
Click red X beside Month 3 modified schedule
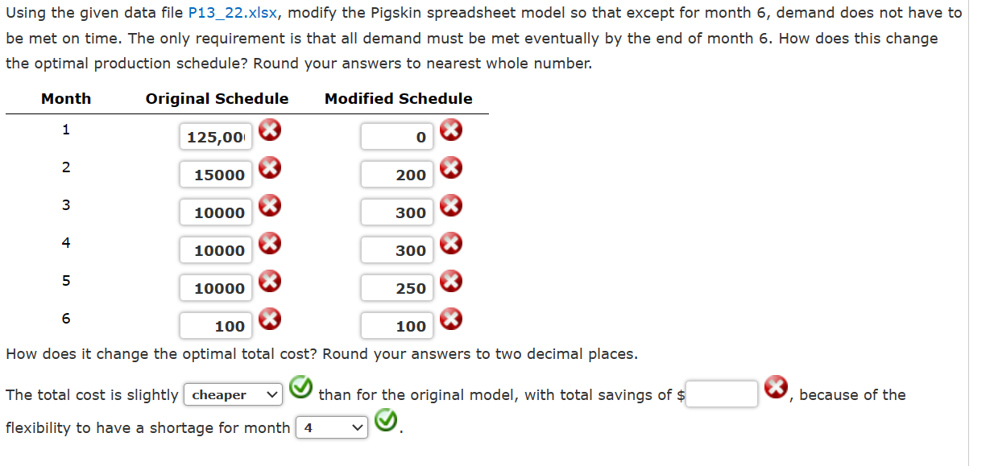(451, 206)
